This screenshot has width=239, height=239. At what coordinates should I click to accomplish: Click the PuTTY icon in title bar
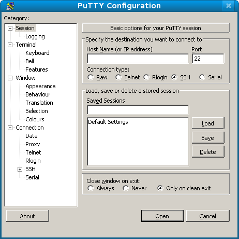click(10, 6)
